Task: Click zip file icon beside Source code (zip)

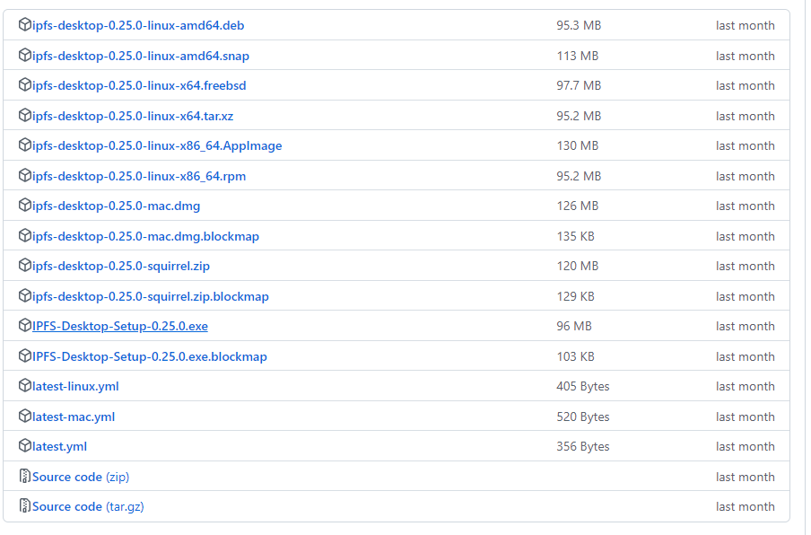Action: [25, 477]
